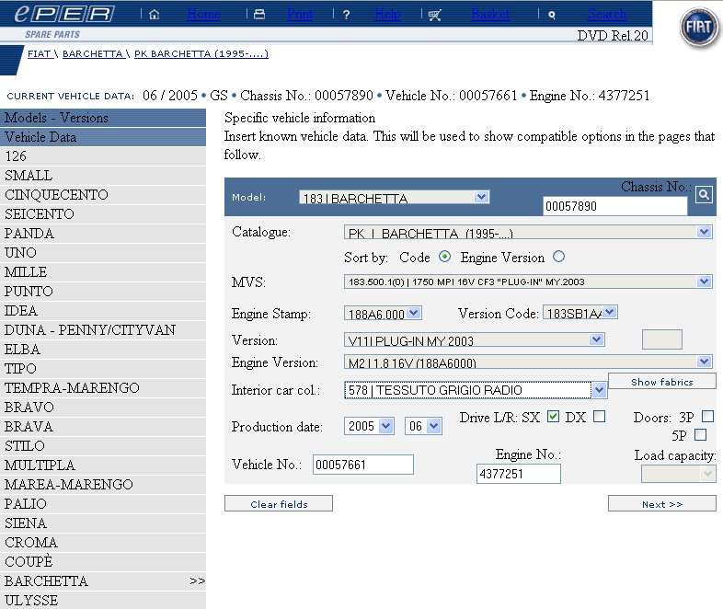Open the Search link
Viewport: 723px width, 609px height.
607,15
